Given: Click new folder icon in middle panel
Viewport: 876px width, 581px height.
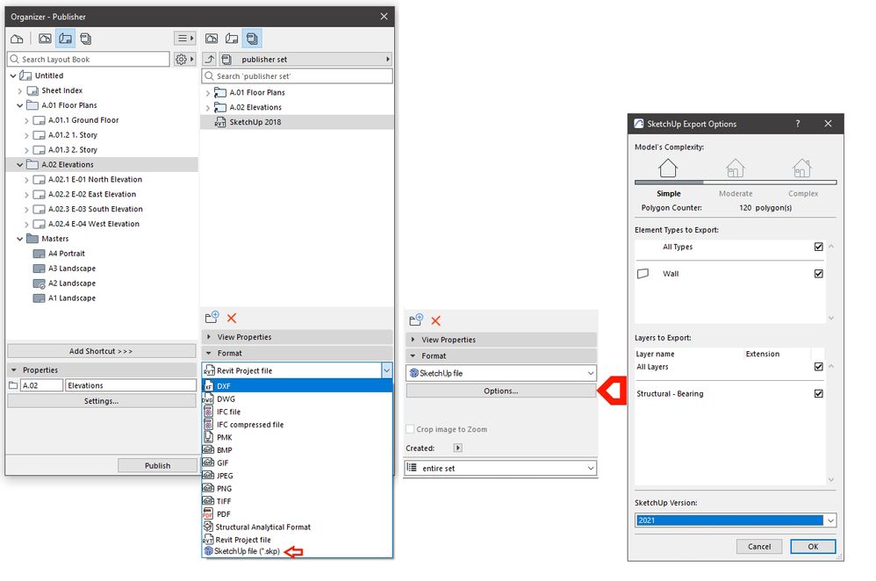Looking at the screenshot, I should coord(416,320).
